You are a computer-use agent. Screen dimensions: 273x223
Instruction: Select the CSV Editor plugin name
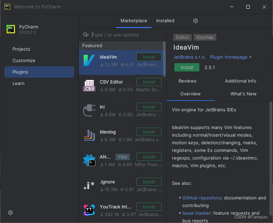click(x=111, y=82)
